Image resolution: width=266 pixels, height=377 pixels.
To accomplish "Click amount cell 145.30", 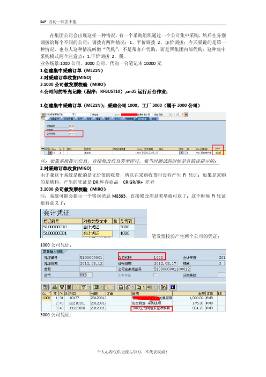I will [x=189, y=303].
